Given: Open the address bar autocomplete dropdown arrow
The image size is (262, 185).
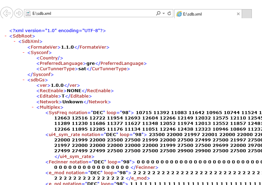Looking at the screenshot, I should tap(164, 14).
